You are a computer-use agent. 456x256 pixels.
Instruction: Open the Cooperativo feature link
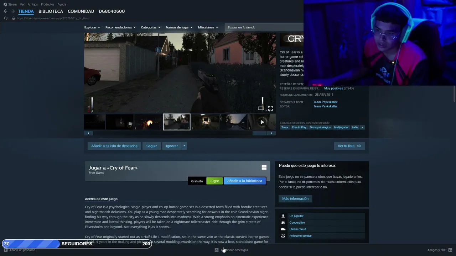point(297,223)
